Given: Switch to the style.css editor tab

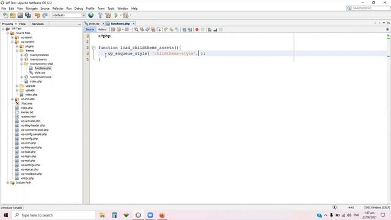Looking at the screenshot, I should pos(94,24).
